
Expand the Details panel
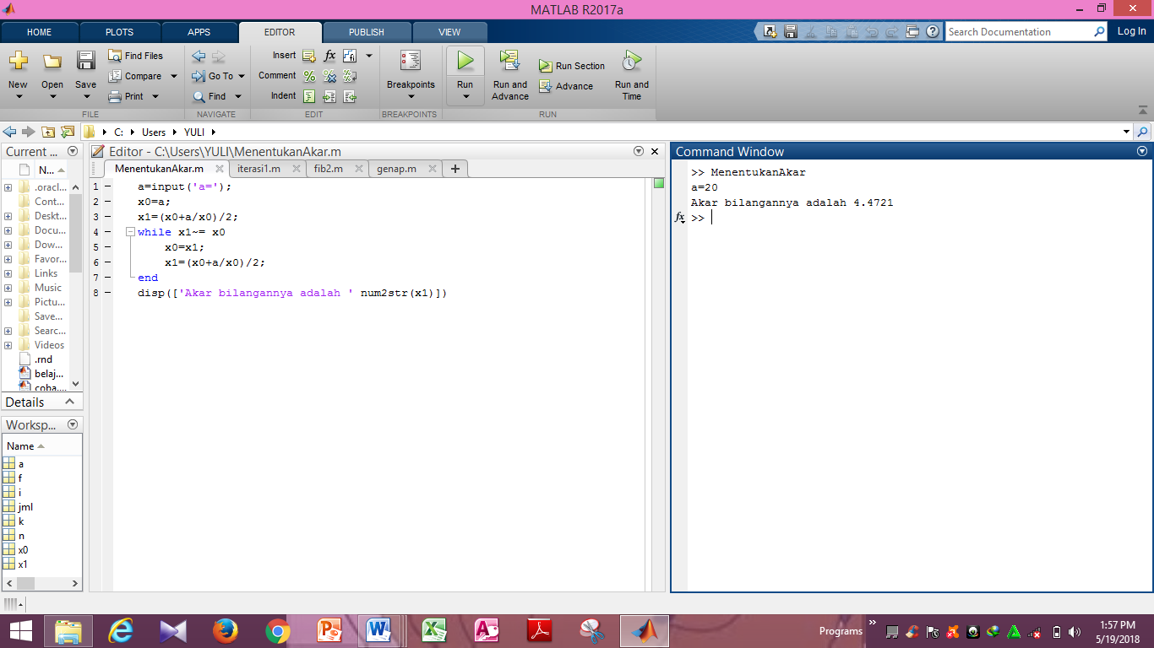pos(70,402)
